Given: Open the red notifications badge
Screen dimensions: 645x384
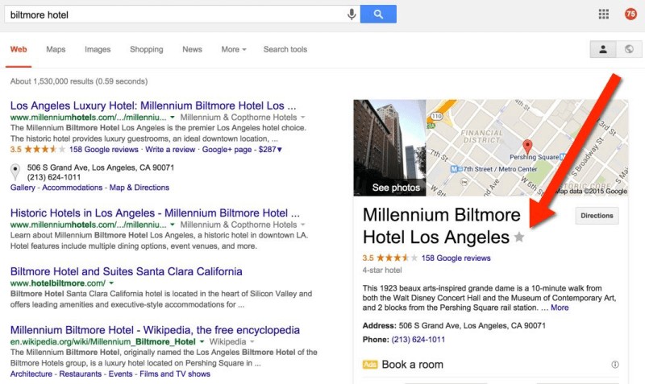Looking at the screenshot, I should click(x=630, y=14).
